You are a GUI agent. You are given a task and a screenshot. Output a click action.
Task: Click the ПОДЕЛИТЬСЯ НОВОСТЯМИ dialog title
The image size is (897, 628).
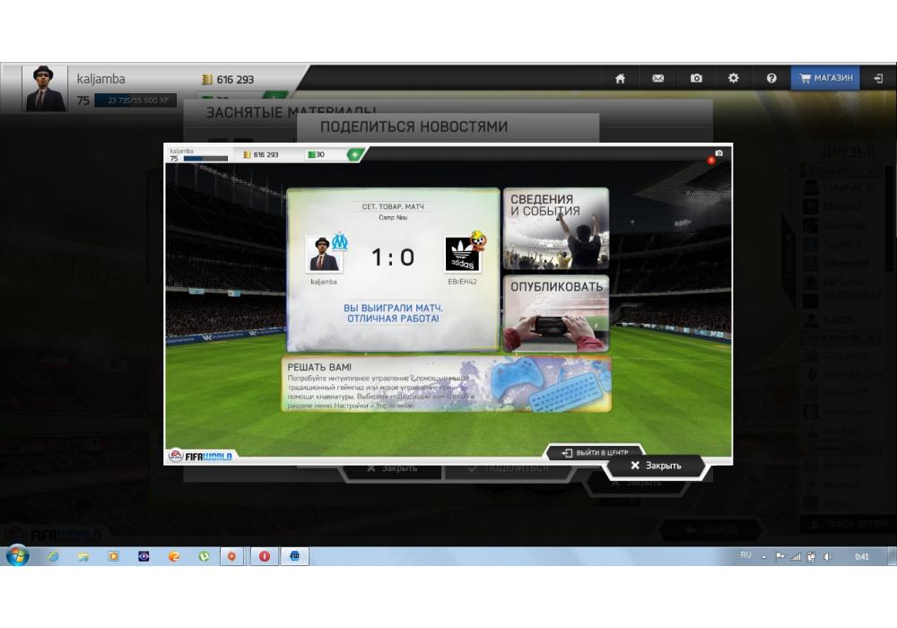click(414, 126)
